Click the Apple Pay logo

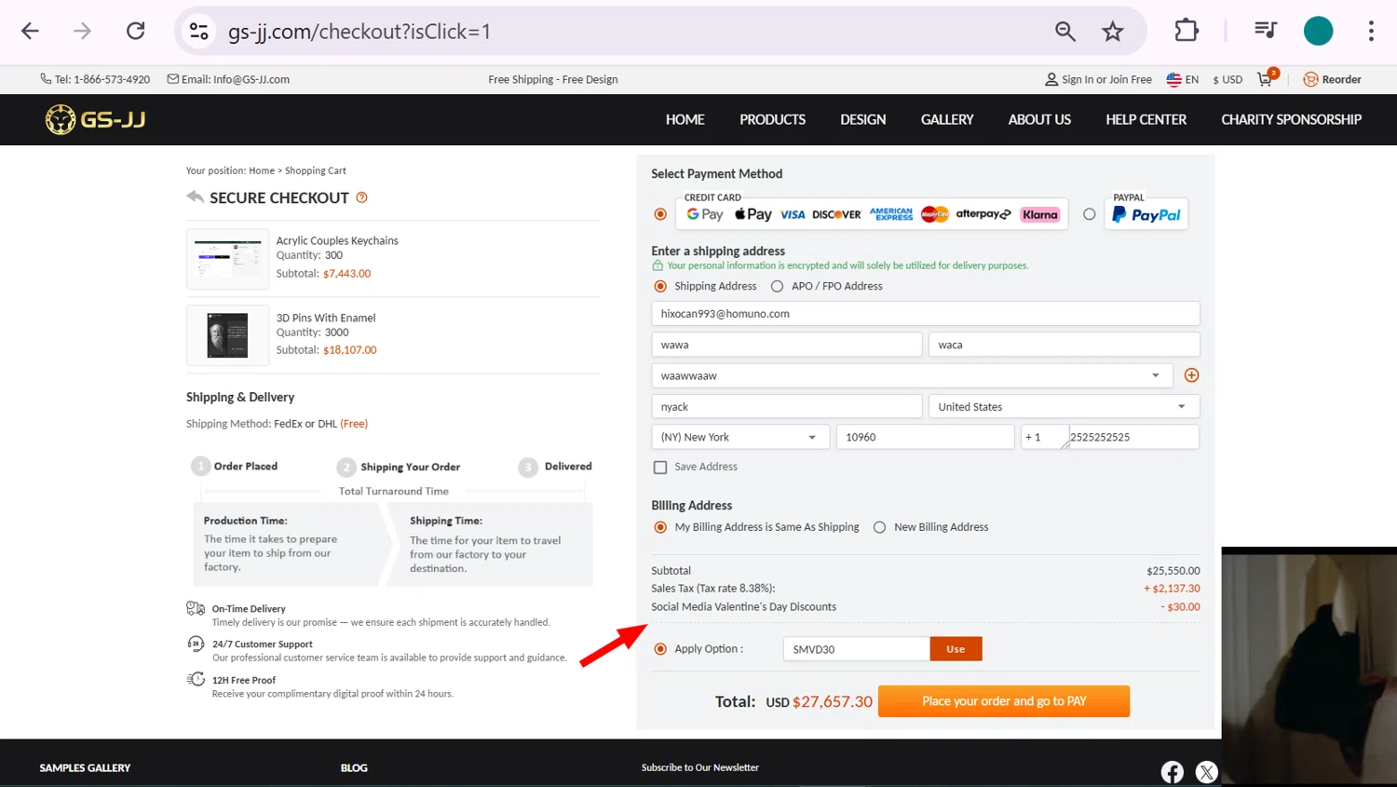click(753, 214)
